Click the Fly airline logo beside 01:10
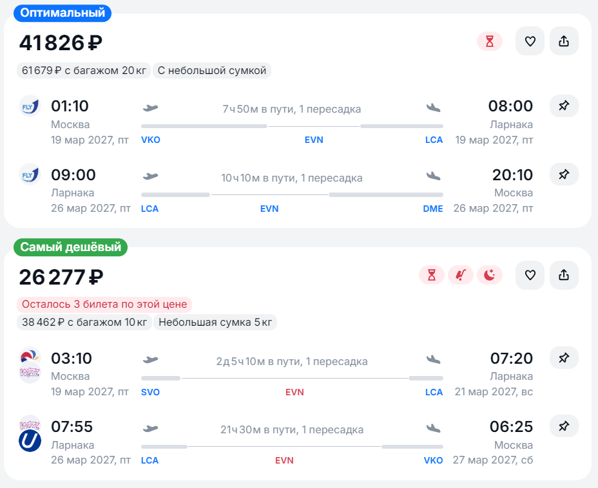Image resolution: width=598 pixels, height=488 pixels. click(x=30, y=106)
